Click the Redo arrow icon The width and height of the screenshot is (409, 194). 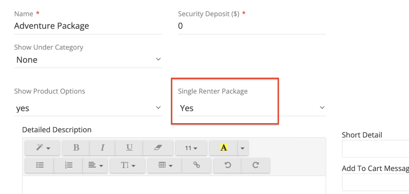256,165
